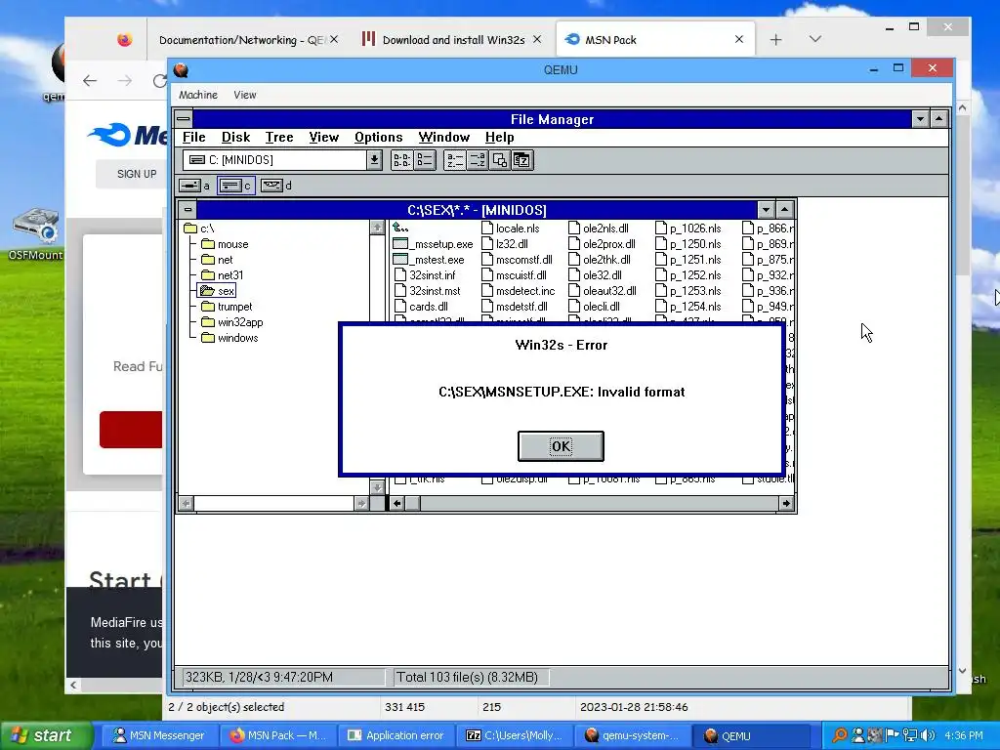Open the Disk menu in File Manager
Viewport: 1000px width, 750px height.
pyautogui.click(x=235, y=137)
